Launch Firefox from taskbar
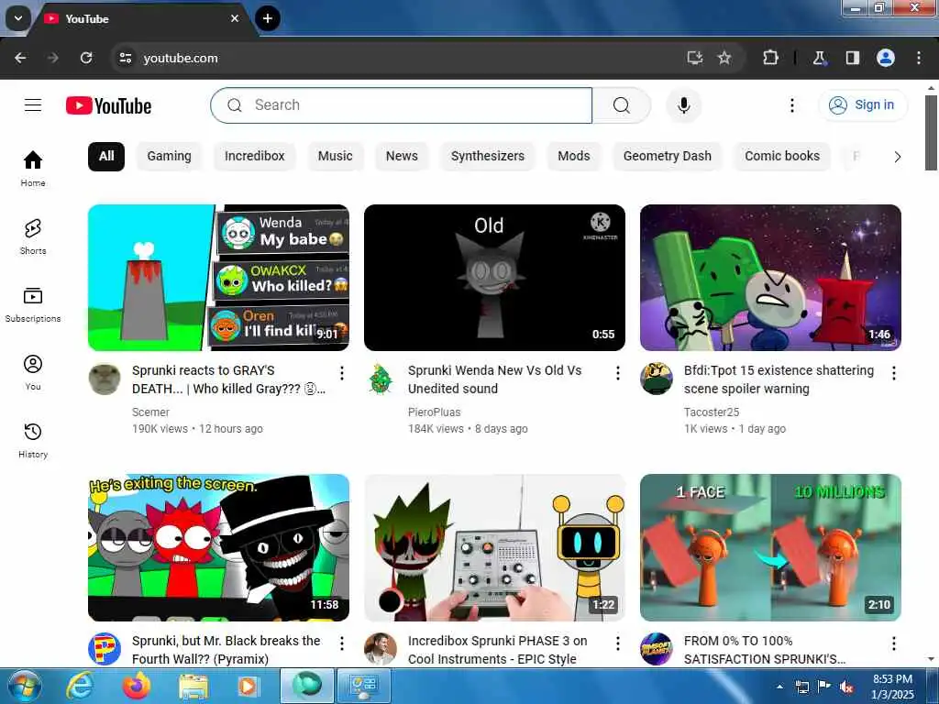Screen dimensions: 939x704 point(136,686)
